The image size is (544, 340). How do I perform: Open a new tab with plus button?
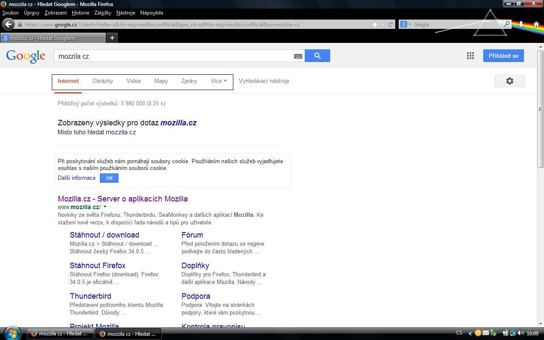pyautogui.click(x=112, y=38)
